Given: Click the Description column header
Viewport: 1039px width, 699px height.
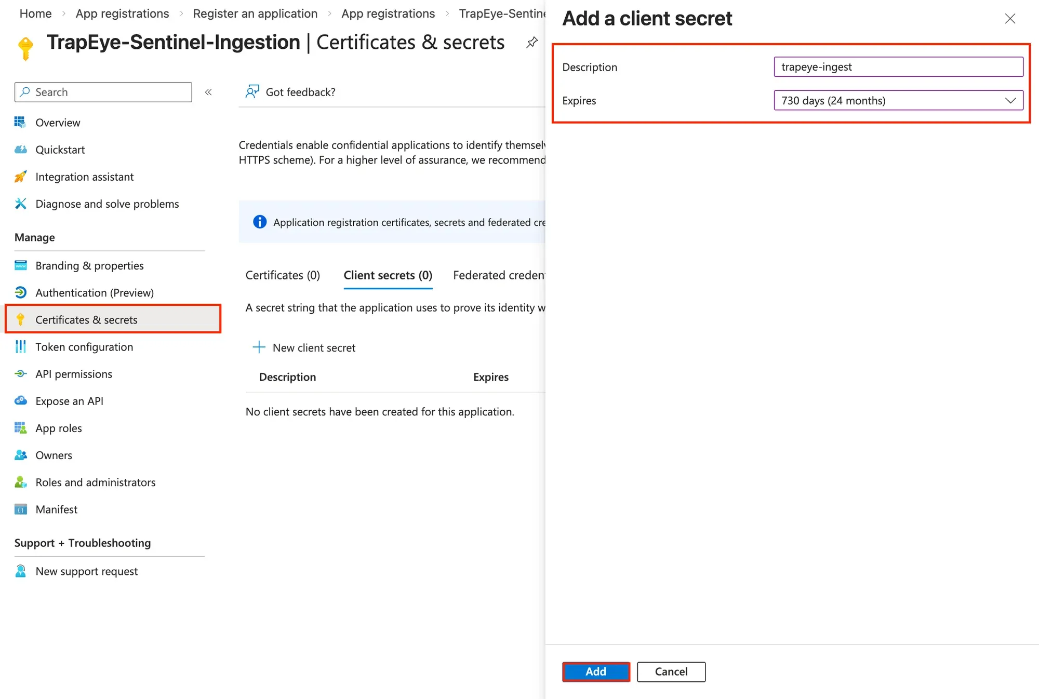Looking at the screenshot, I should (287, 377).
